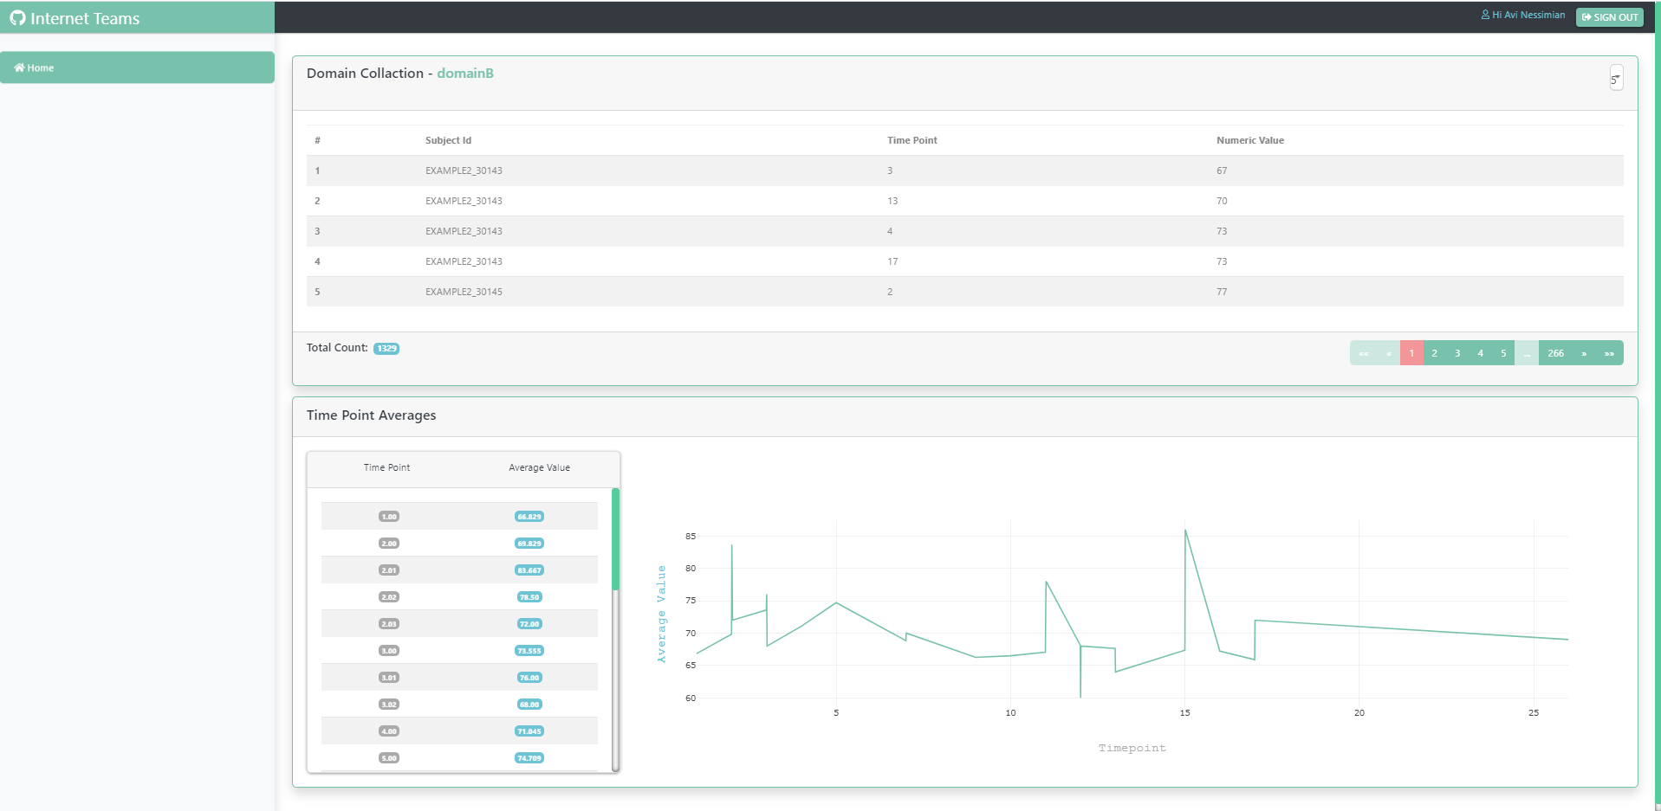
Task: Open the Home sidebar menu item
Action: click(137, 68)
